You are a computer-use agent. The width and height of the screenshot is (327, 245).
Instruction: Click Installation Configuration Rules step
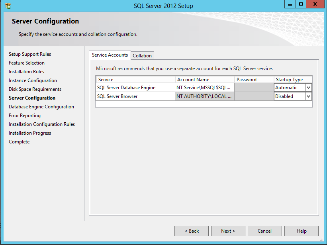(x=42, y=124)
